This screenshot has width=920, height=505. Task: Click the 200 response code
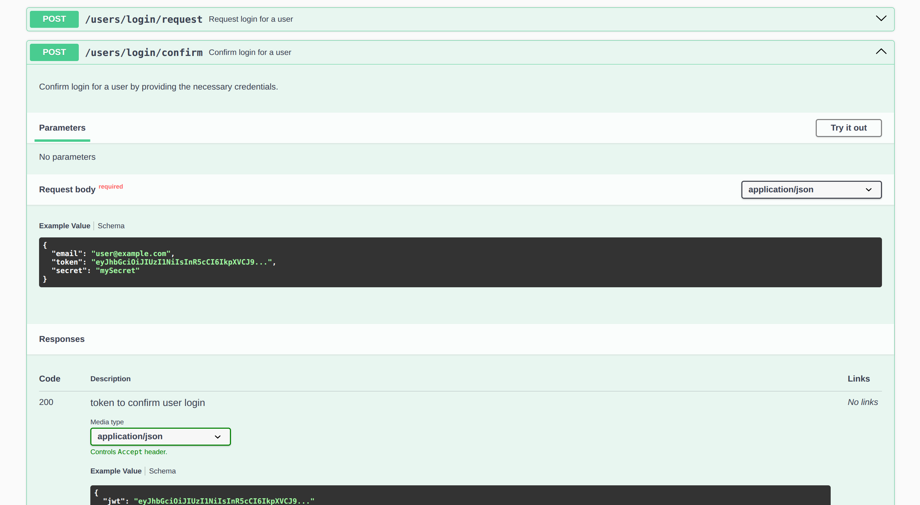46,402
